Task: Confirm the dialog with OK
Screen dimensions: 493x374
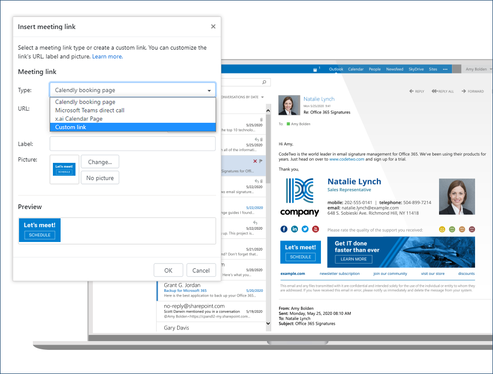Action: pyautogui.click(x=168, y=270)
